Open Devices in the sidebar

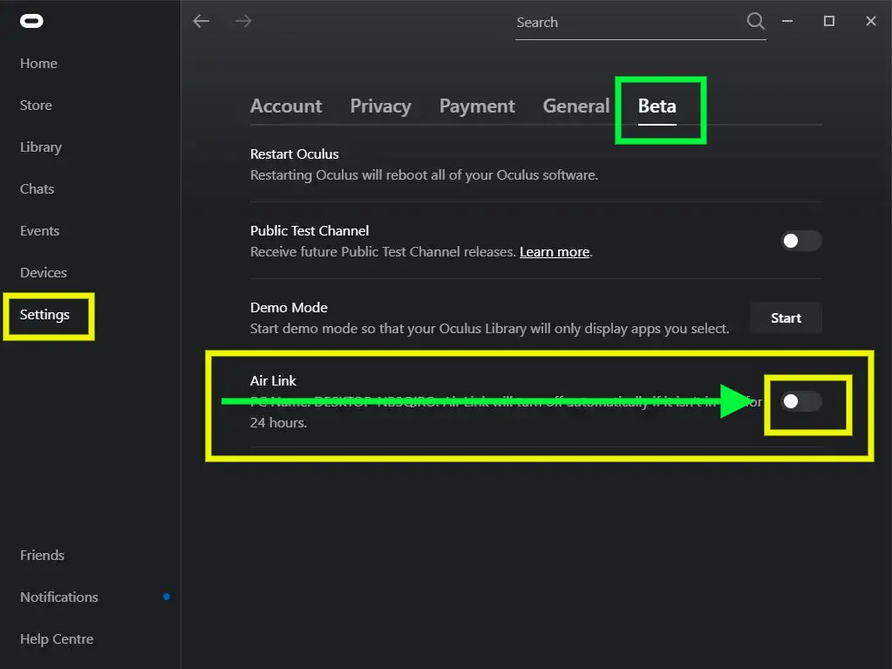coord(44,272)
